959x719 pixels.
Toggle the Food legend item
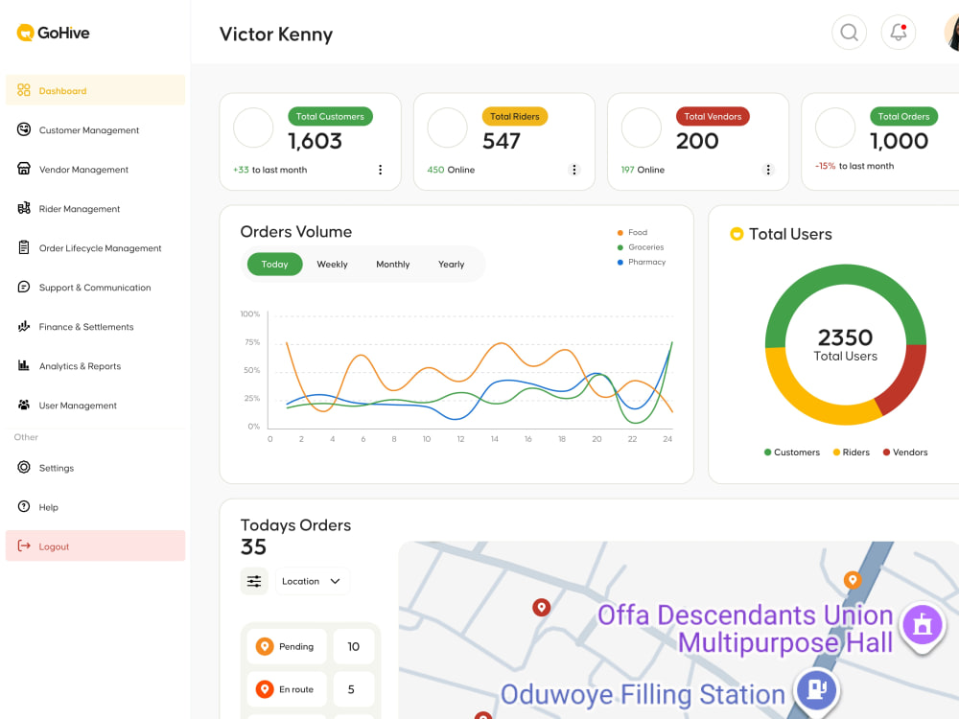pyautogui.click(x=632, y=232)
